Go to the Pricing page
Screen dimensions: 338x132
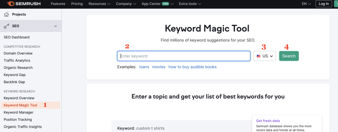coord(77,4)
